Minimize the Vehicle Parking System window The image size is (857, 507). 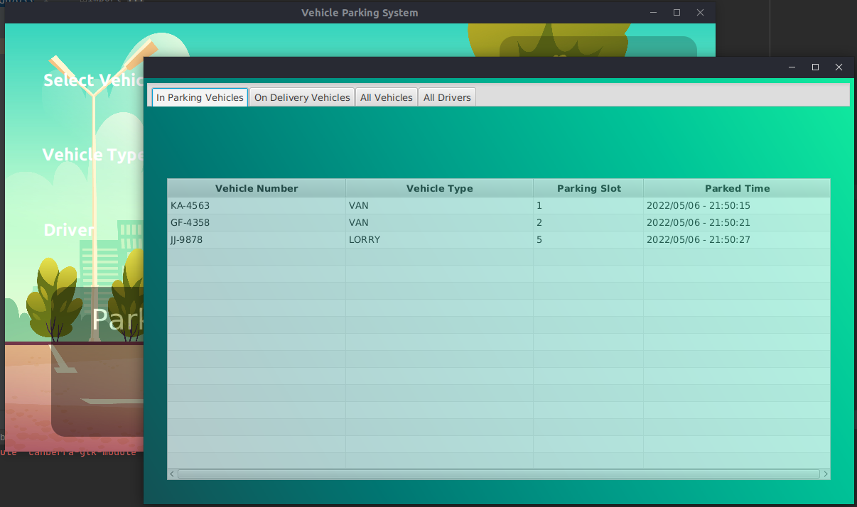click(653, 12)
